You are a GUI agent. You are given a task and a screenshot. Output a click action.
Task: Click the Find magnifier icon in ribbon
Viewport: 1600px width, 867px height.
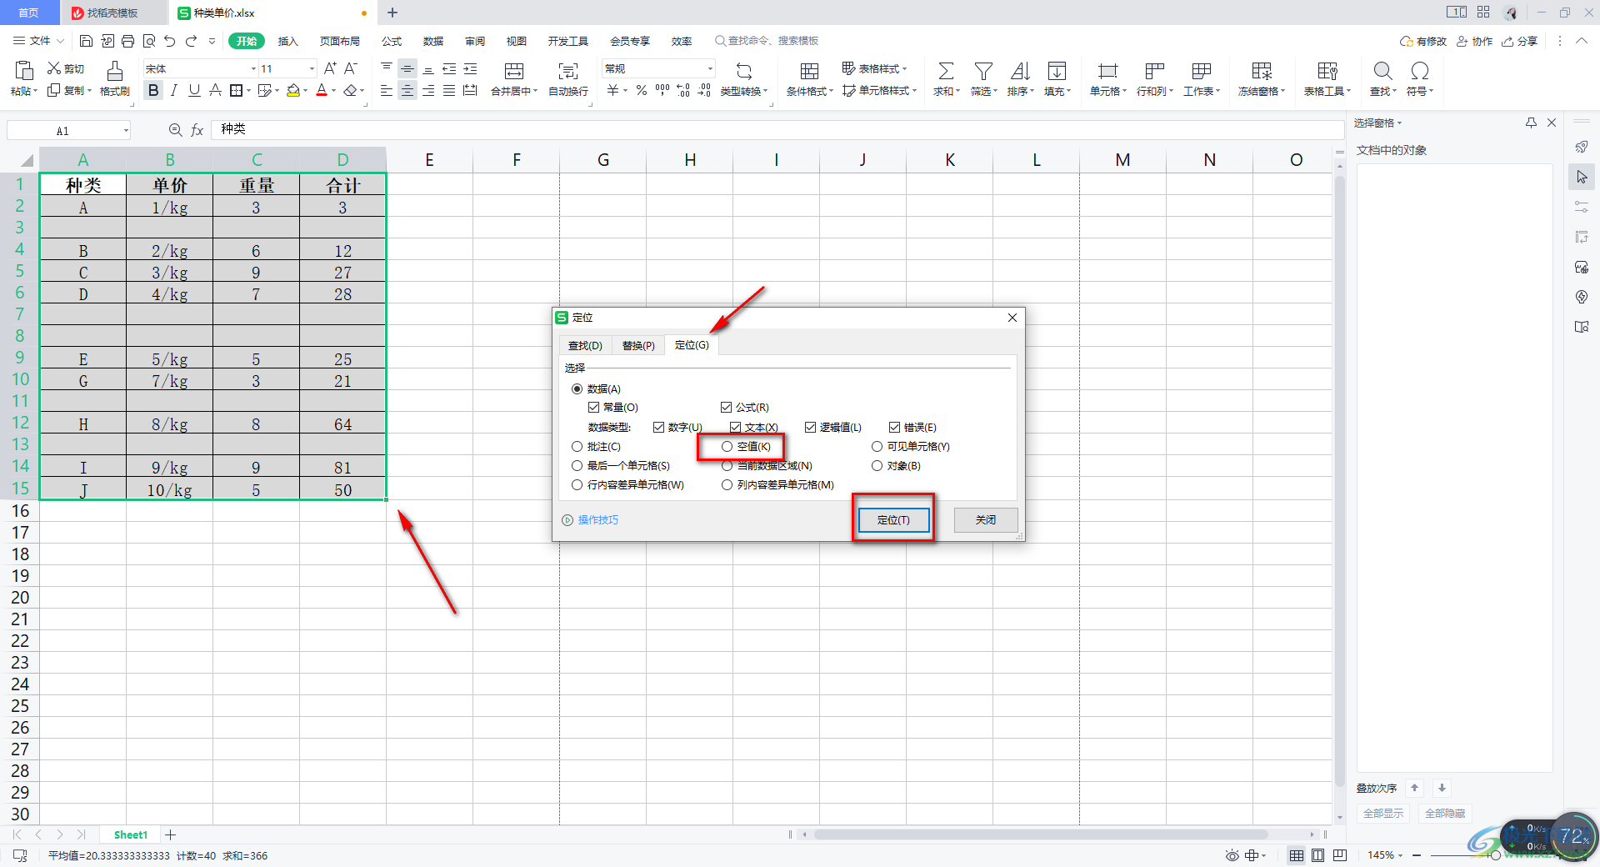click(x=1382, y=71)
